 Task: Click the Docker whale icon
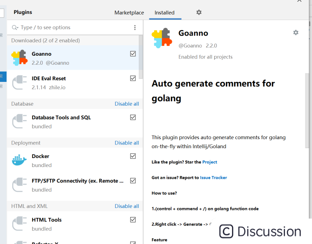[19, 160]
